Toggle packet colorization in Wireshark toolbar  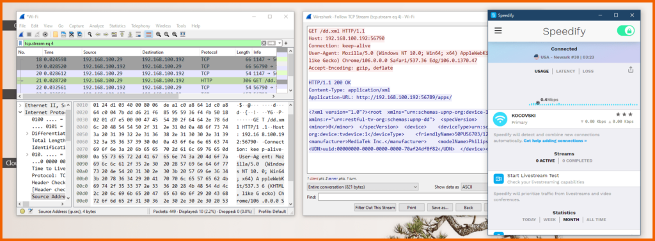[x=148, y=35]
